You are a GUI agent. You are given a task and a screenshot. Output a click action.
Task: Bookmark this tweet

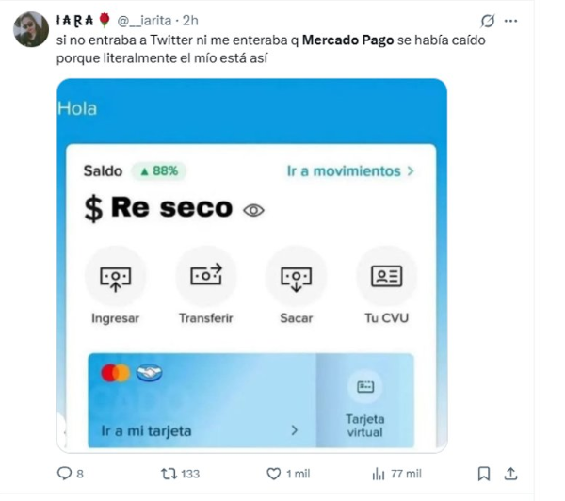484,474
